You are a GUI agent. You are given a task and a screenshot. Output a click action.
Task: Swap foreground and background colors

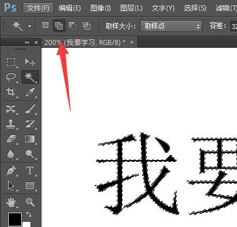click(x=29, y=214)
